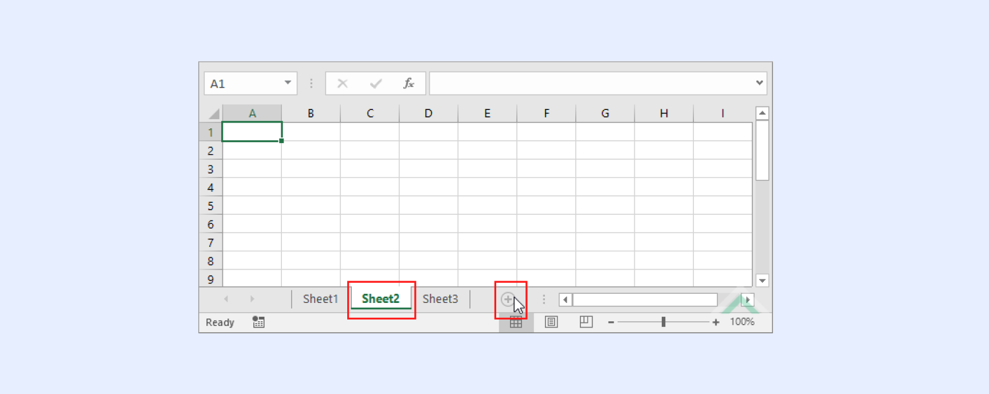
Task: Switch to Page Layout view icon
Action: click(x=551, y=322)
